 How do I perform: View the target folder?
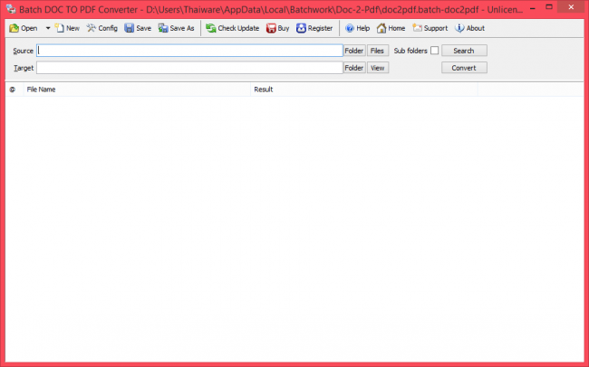pyautogui.click(x=378, y=68)
